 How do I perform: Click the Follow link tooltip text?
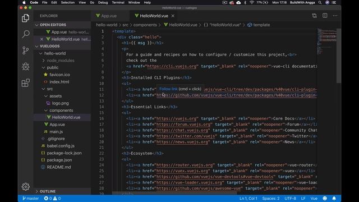coord(168,89)
